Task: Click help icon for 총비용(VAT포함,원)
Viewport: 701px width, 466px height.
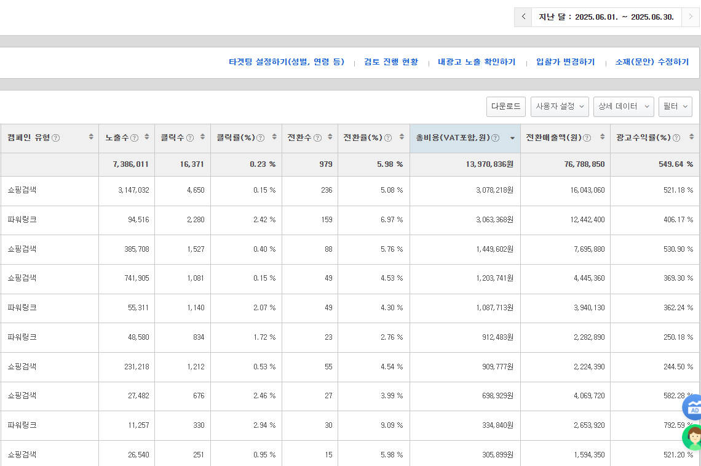Action: coord(496,138)
